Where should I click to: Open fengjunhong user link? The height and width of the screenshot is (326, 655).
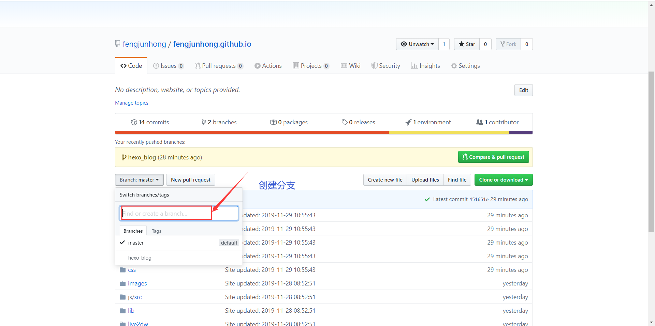144,44
